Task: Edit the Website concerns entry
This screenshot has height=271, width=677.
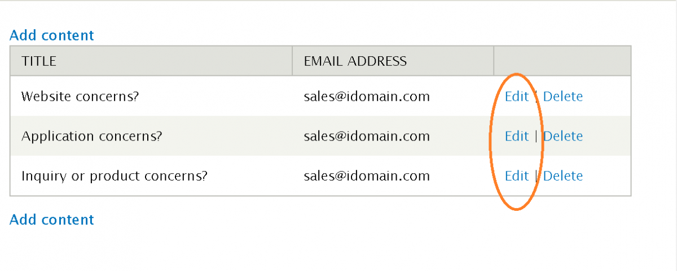Action: [516, 97]
